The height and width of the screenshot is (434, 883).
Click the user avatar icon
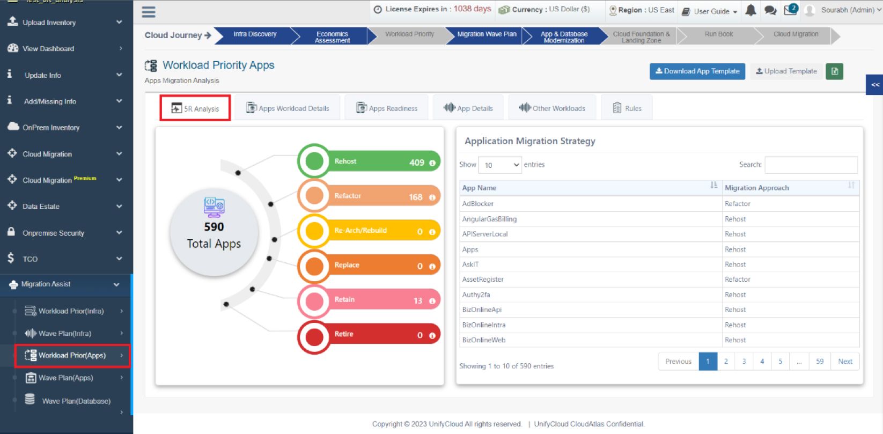(x=810, y=10)
